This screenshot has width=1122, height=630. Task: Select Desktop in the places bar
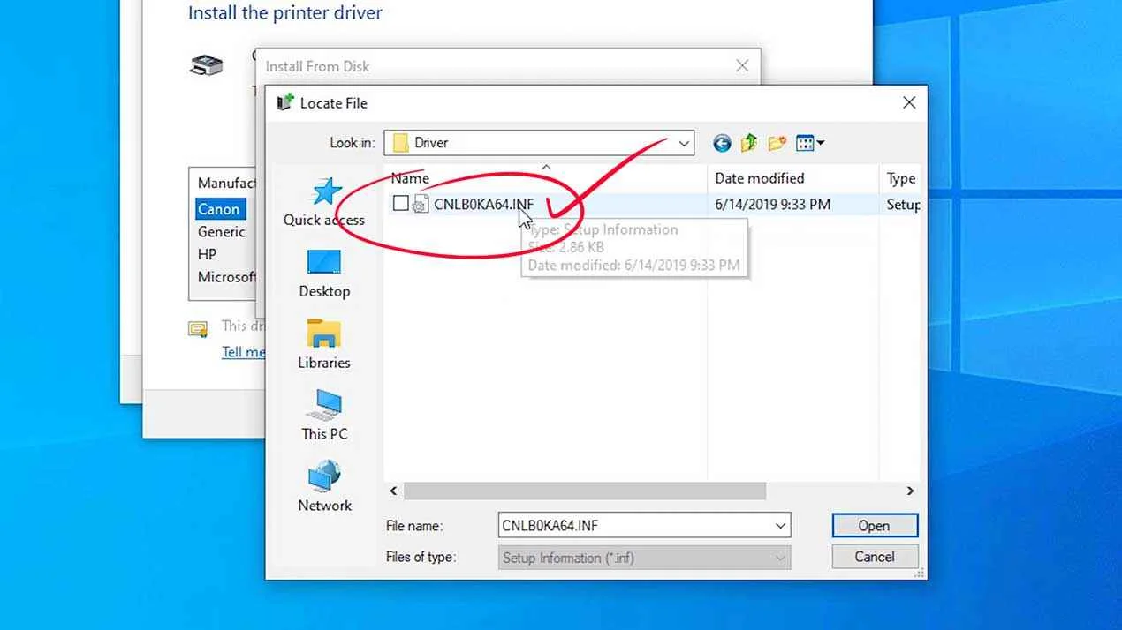pyautogui.click(x=324, y=274)
